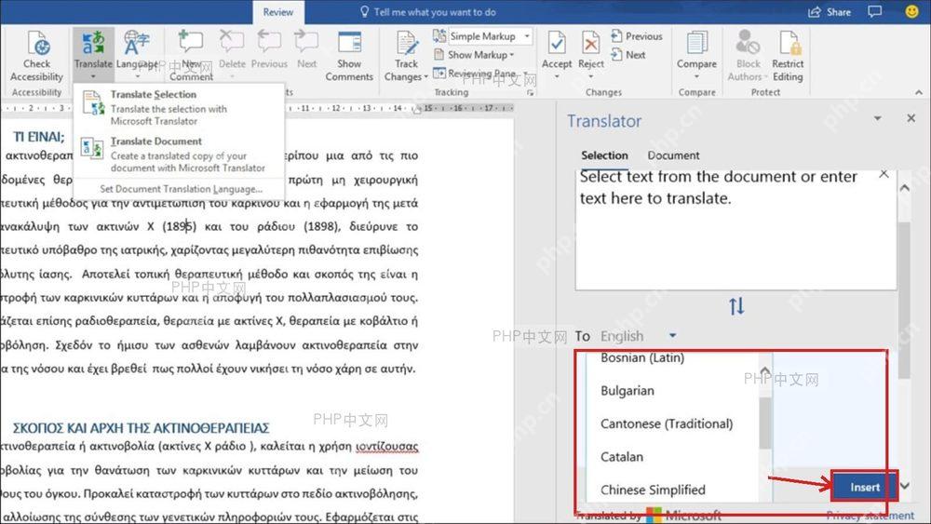Switch to the Document tab in Translator
Viewport: 931px width, 524px height.
tap(673, 155)
